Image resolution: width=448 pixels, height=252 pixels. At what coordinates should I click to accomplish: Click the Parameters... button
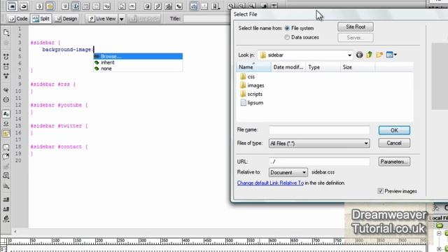tap(394, 162)
